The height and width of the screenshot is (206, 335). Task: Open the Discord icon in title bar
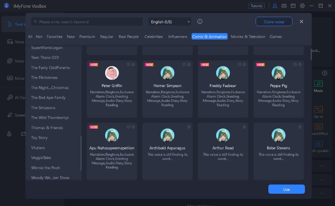point(284,6)
